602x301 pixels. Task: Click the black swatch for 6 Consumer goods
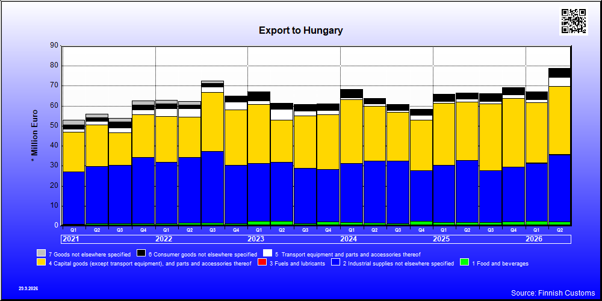(x=141, y=253)
